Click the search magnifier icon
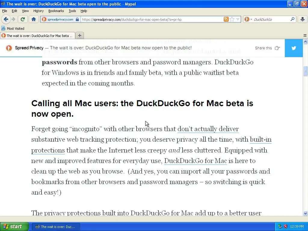Screen dimensions: 308x231 point(292,19)
